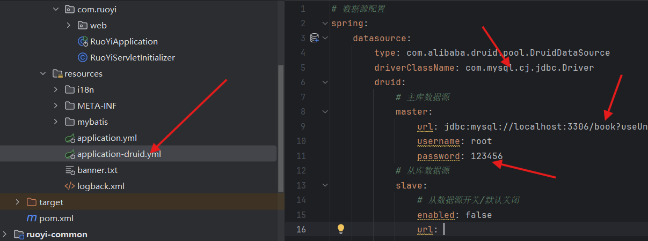Open pom.xml in the tree

[x=56, y=218]
